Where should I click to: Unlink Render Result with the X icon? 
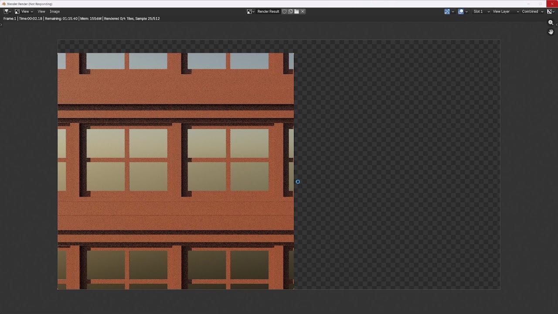click(x=303, y=11)
